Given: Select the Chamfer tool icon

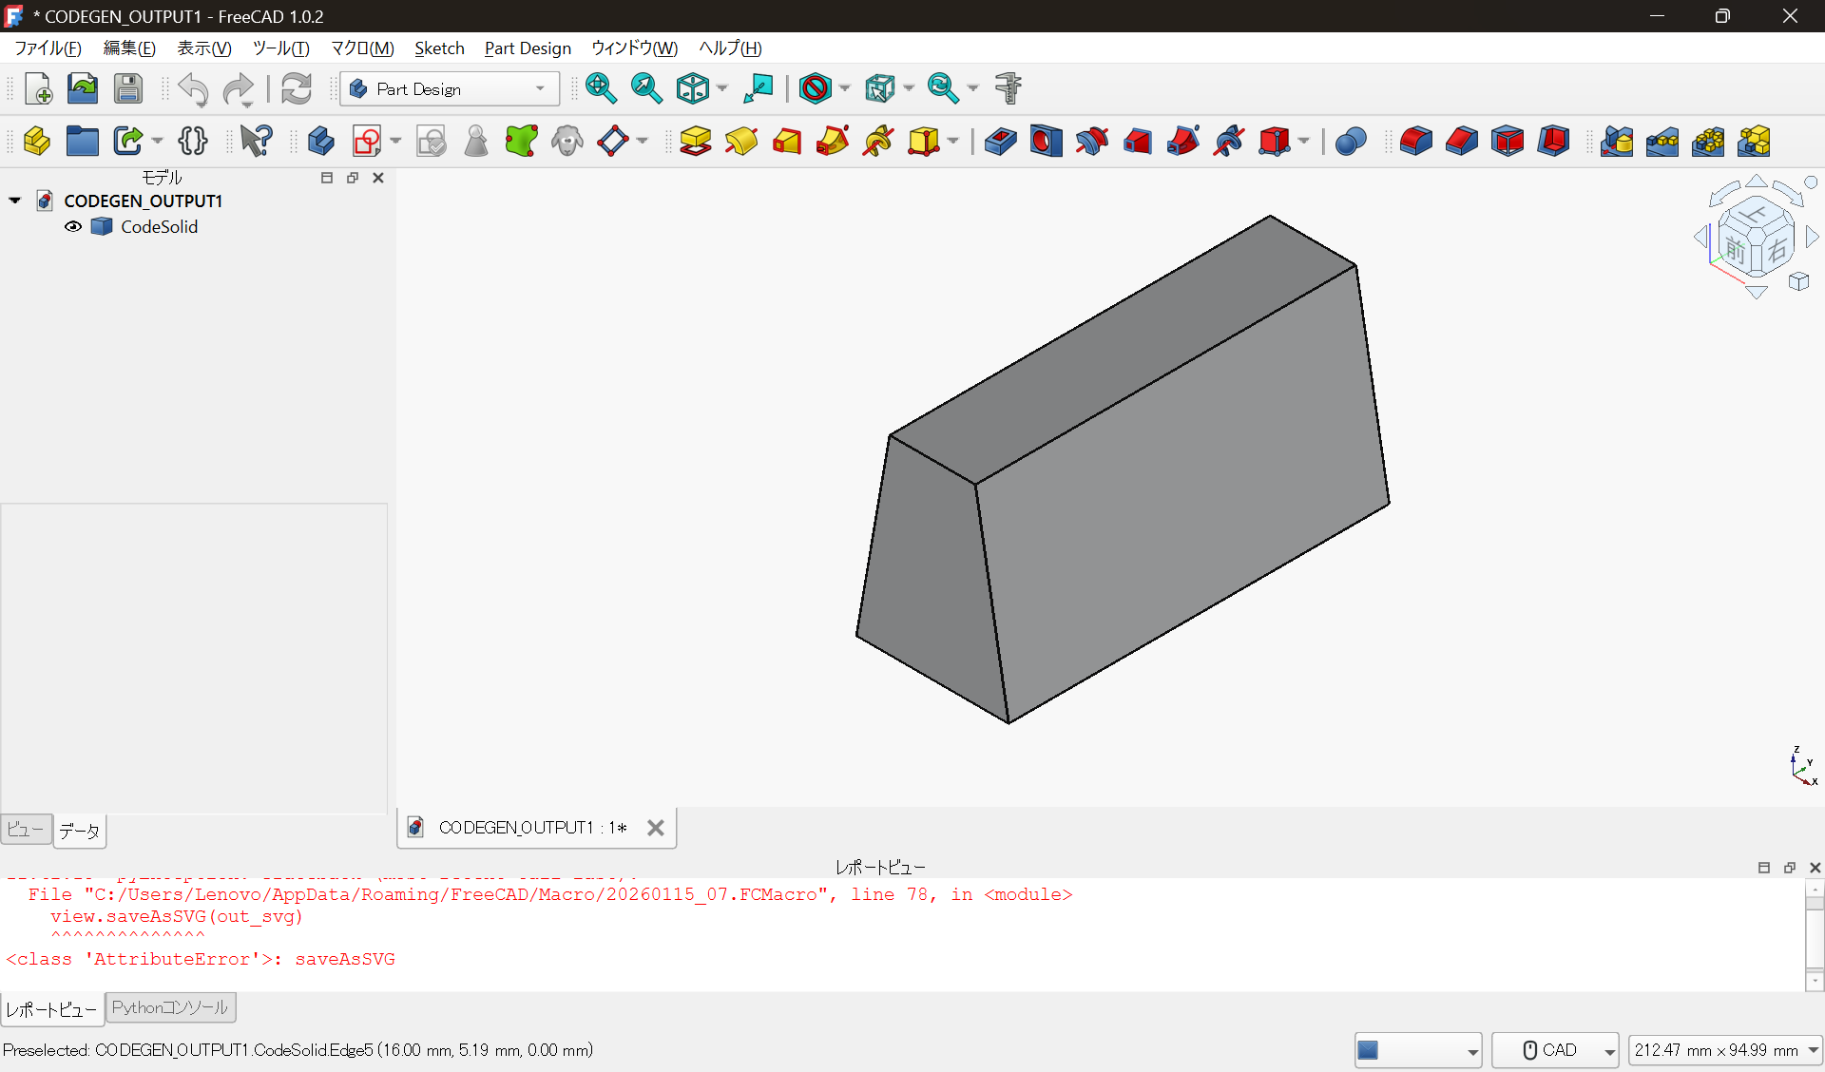Looking at the screenshot, I should tap(1461, 142).
